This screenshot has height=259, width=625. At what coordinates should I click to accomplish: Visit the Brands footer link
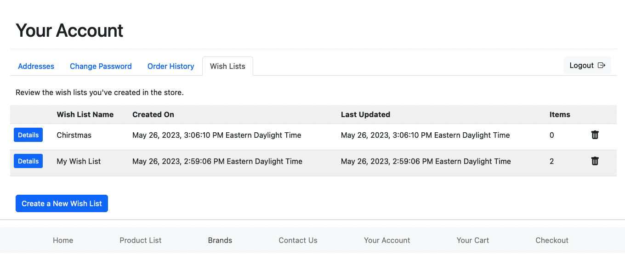point(220,240)
